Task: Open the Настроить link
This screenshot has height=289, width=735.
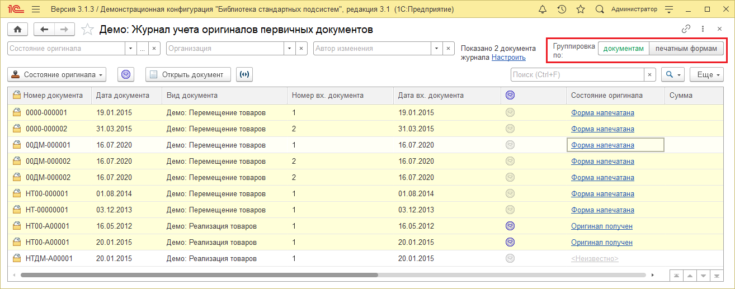Action: tap(508, 57)
